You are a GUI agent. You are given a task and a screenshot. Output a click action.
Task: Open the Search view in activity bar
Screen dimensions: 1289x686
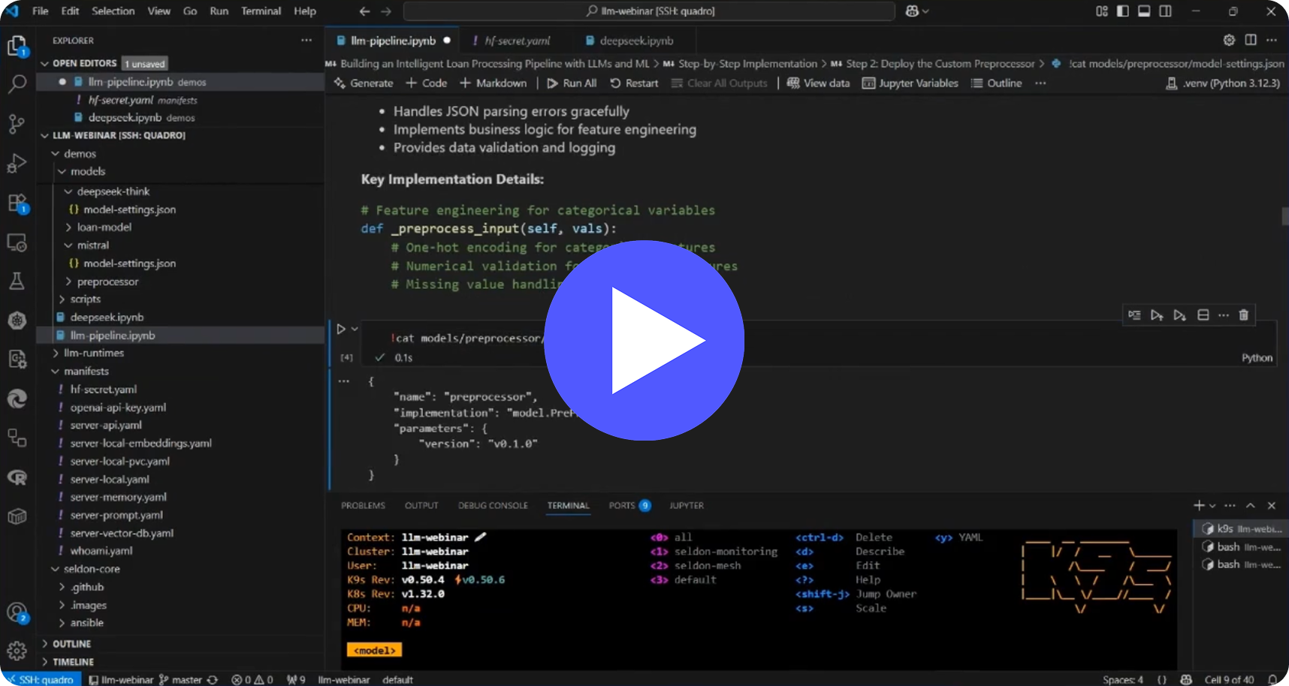click(17, 84)
